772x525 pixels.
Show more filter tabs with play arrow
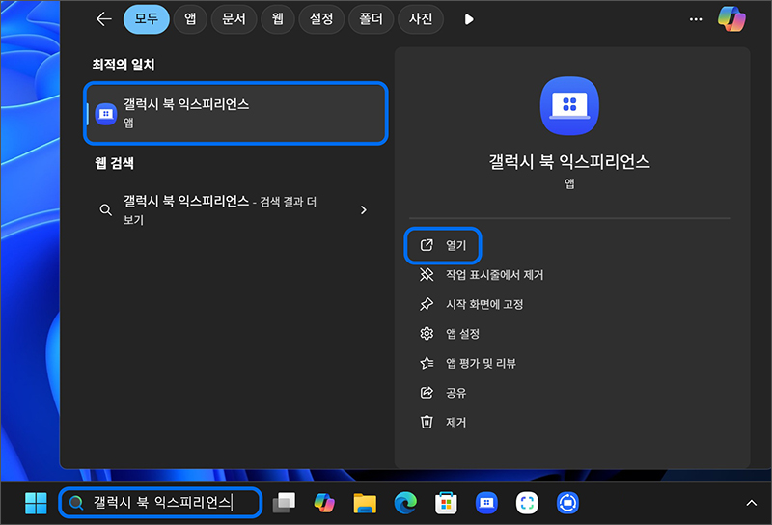pyautogui.click(x=469, y=19)
